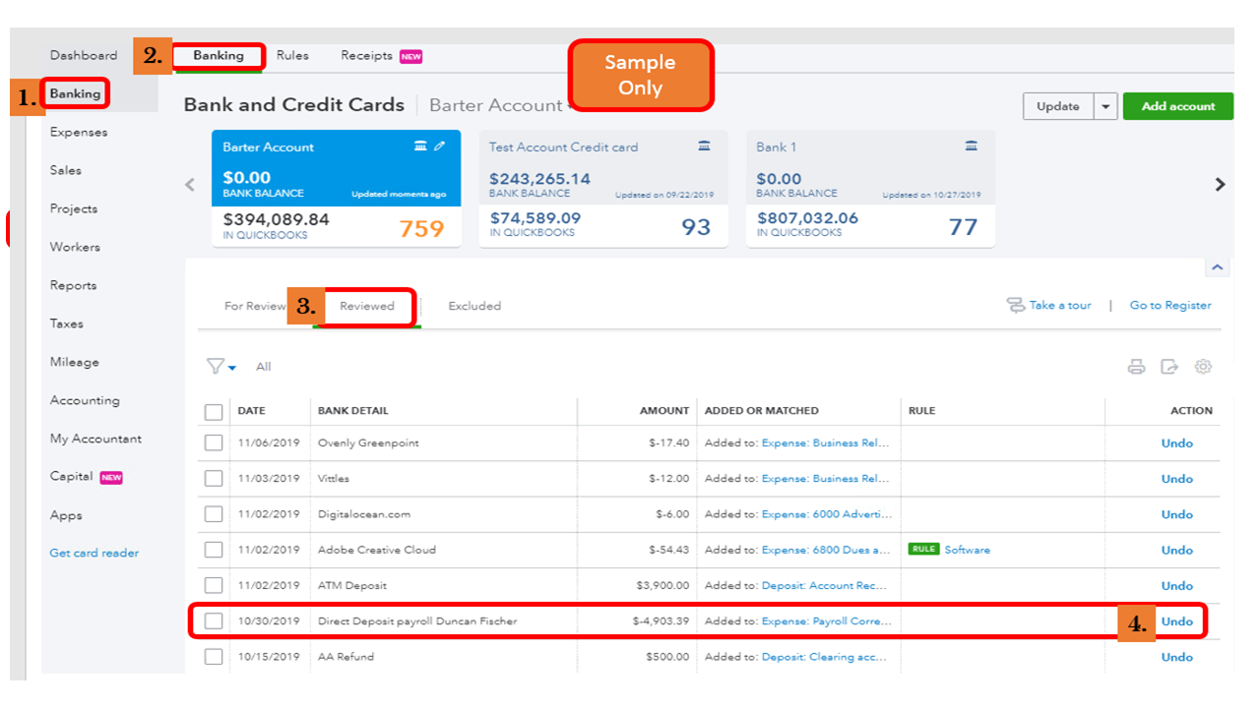This screenshot has height=708, width=1260.
Task: Undo the Duncan Fischer payroll transaction
Action: (x=1176, y=620)
